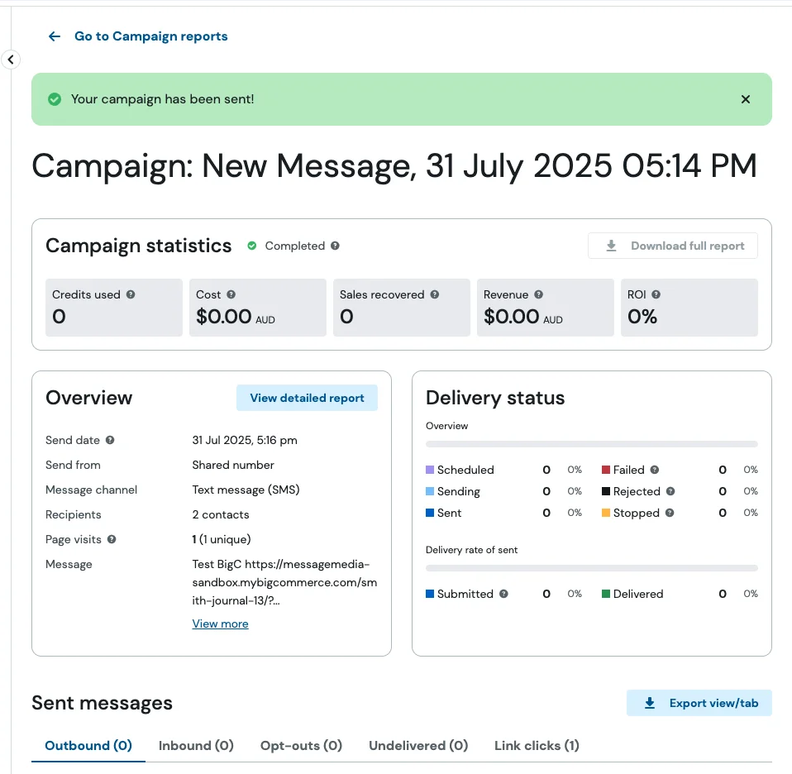
Task: Click the Delivery status heading
Action: [495, 398]
